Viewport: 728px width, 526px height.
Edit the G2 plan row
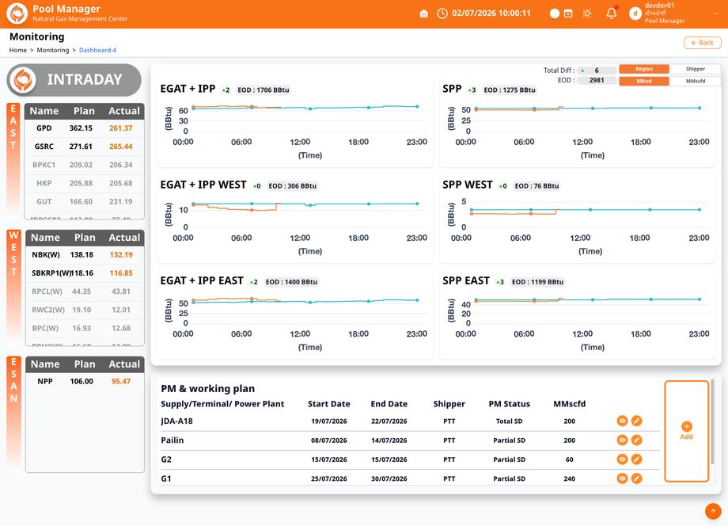(x=636, y=459)
